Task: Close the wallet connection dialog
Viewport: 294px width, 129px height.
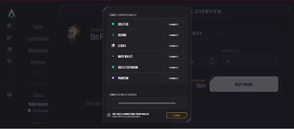Action: tap(177, 115)
